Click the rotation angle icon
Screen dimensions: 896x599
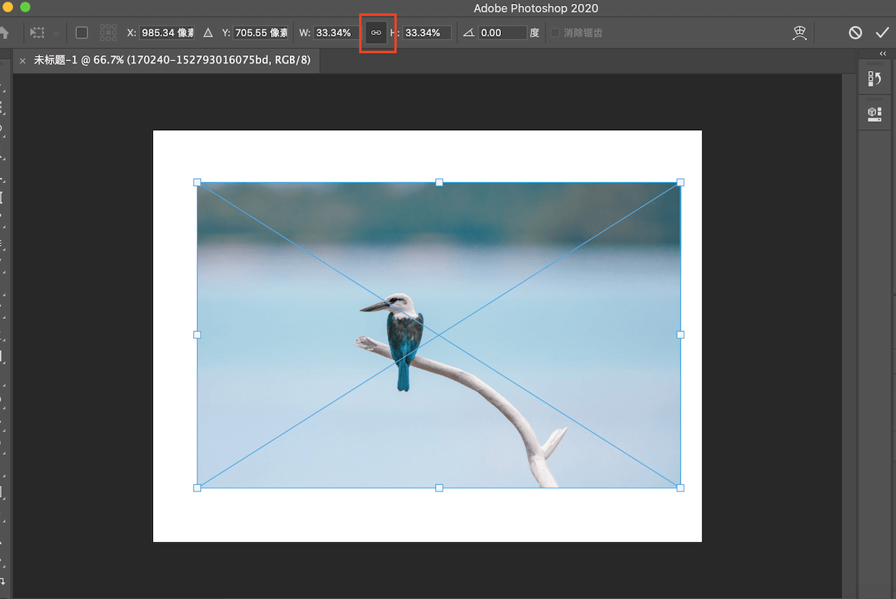click(x=468, y=33)
